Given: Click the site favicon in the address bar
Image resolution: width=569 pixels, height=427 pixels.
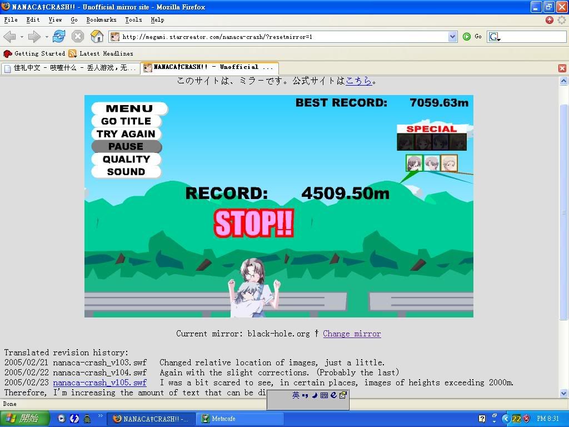Looking at the screenshot, I should point(114,37).
